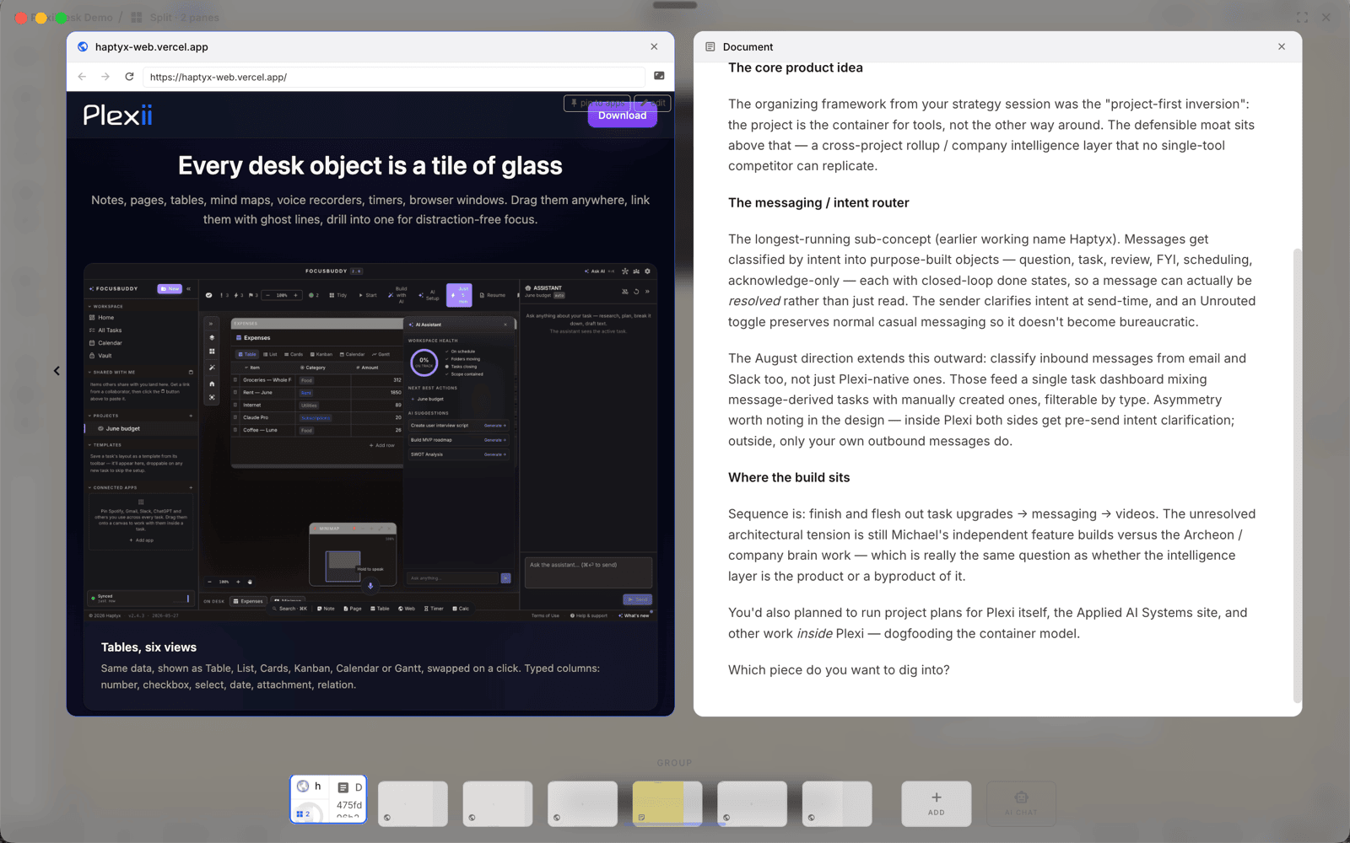Viewport: 1350px width, 843px height.
Task: Switch Expenses to Calendar view
Action: 353,354
